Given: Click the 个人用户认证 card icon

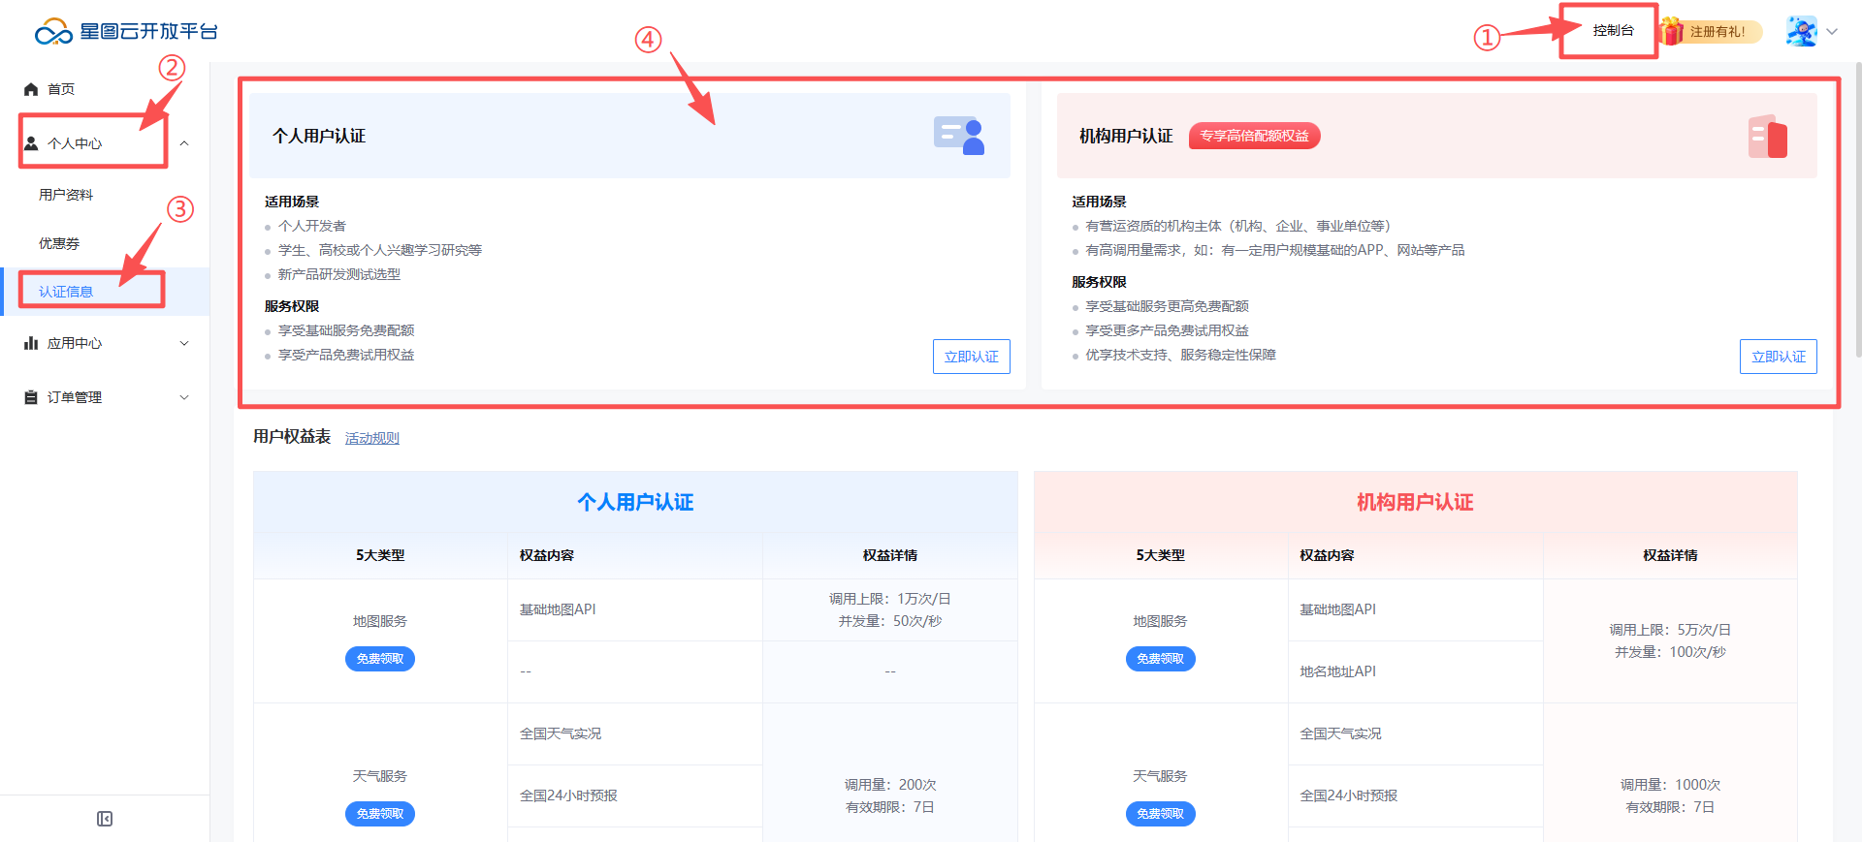Looking at the screenshot, I should click(x=959, y=136).
